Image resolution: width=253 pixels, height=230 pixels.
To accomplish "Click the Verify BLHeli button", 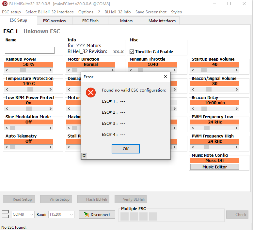I will (131, 199).
